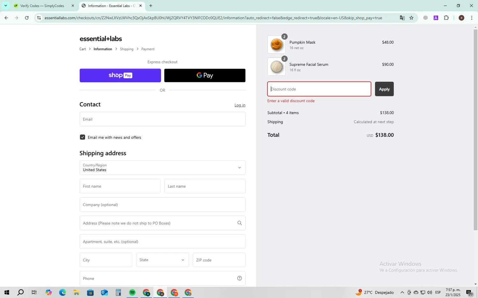The image size is (478, 298).
Task: Close the Verify Codes SimplyCodes tab
Action: pyautogui.click(x=73, y=6)
